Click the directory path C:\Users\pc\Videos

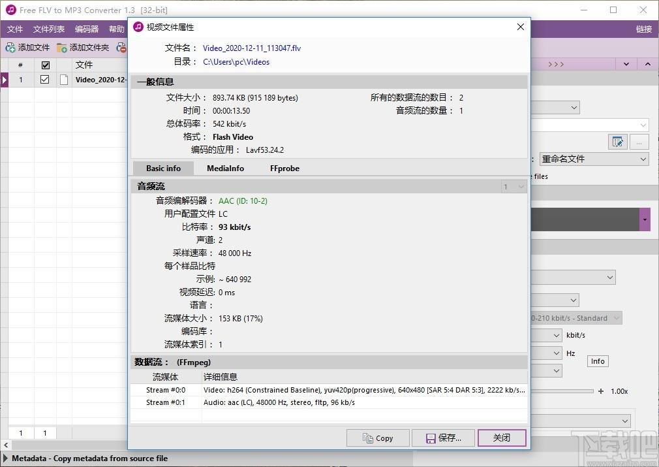click(x=236, y=62)
